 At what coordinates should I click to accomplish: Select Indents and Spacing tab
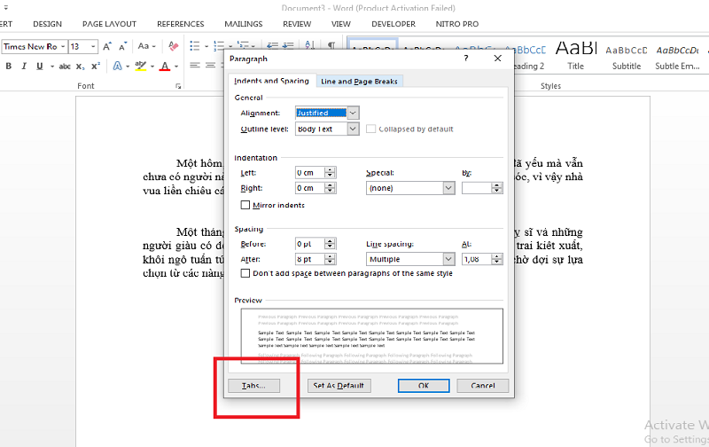[271, 81]
